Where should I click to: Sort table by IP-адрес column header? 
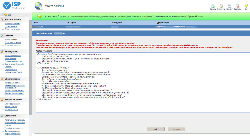(88, 23)
